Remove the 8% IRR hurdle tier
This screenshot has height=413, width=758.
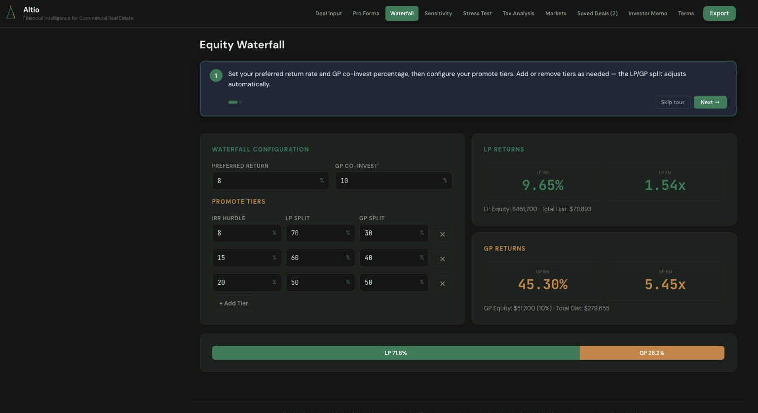coord(443,234)
